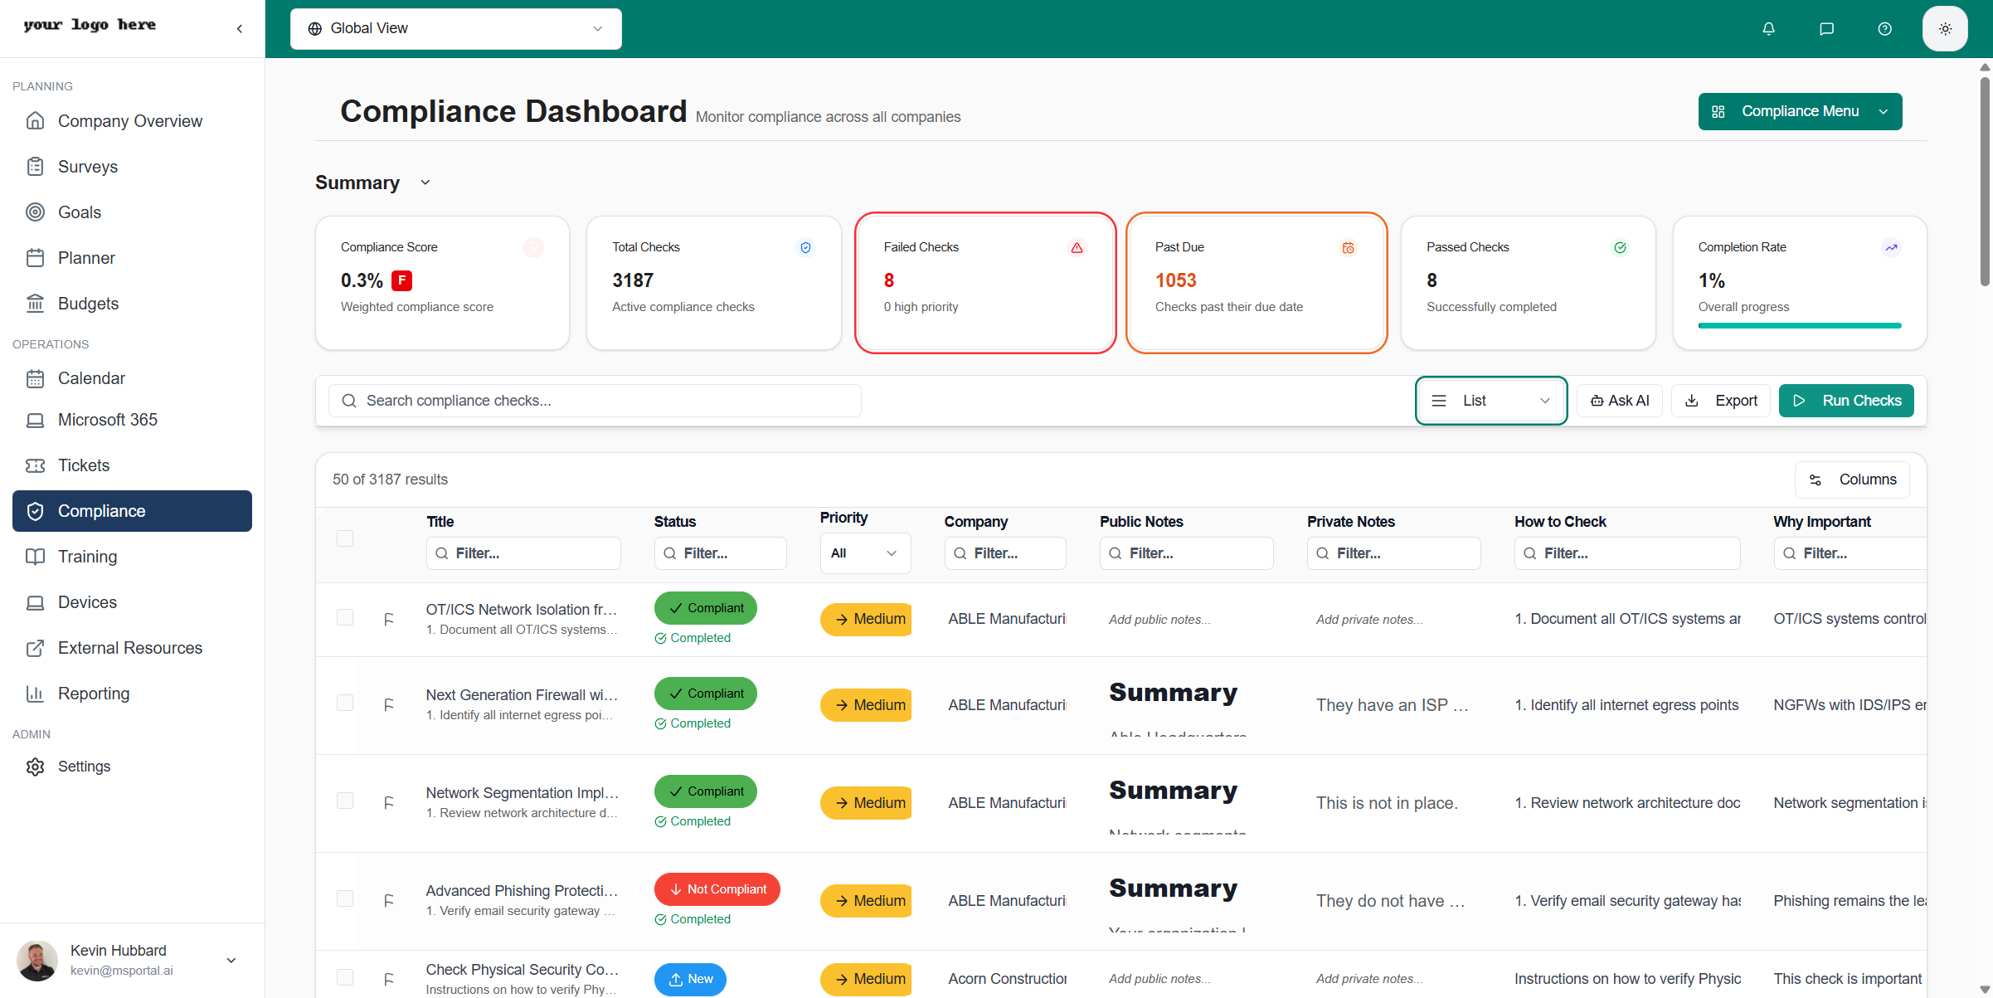Check the OT/ICS Network Isolation row checkbox

point(345,617)
